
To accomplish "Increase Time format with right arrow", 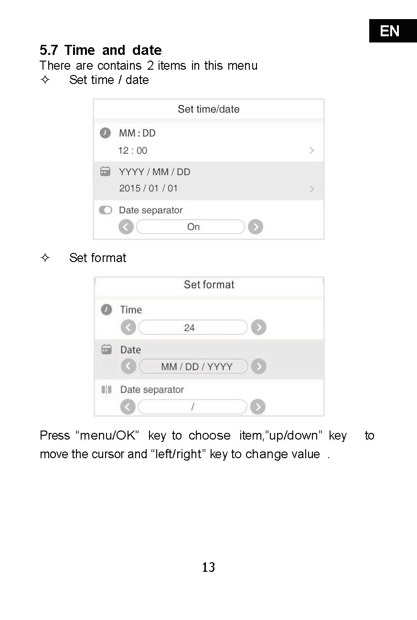I will pyautogui.click(x=258, y=327).
